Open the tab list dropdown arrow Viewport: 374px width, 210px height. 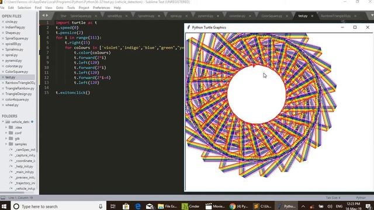pyautogui.click(x=372, y=16)
